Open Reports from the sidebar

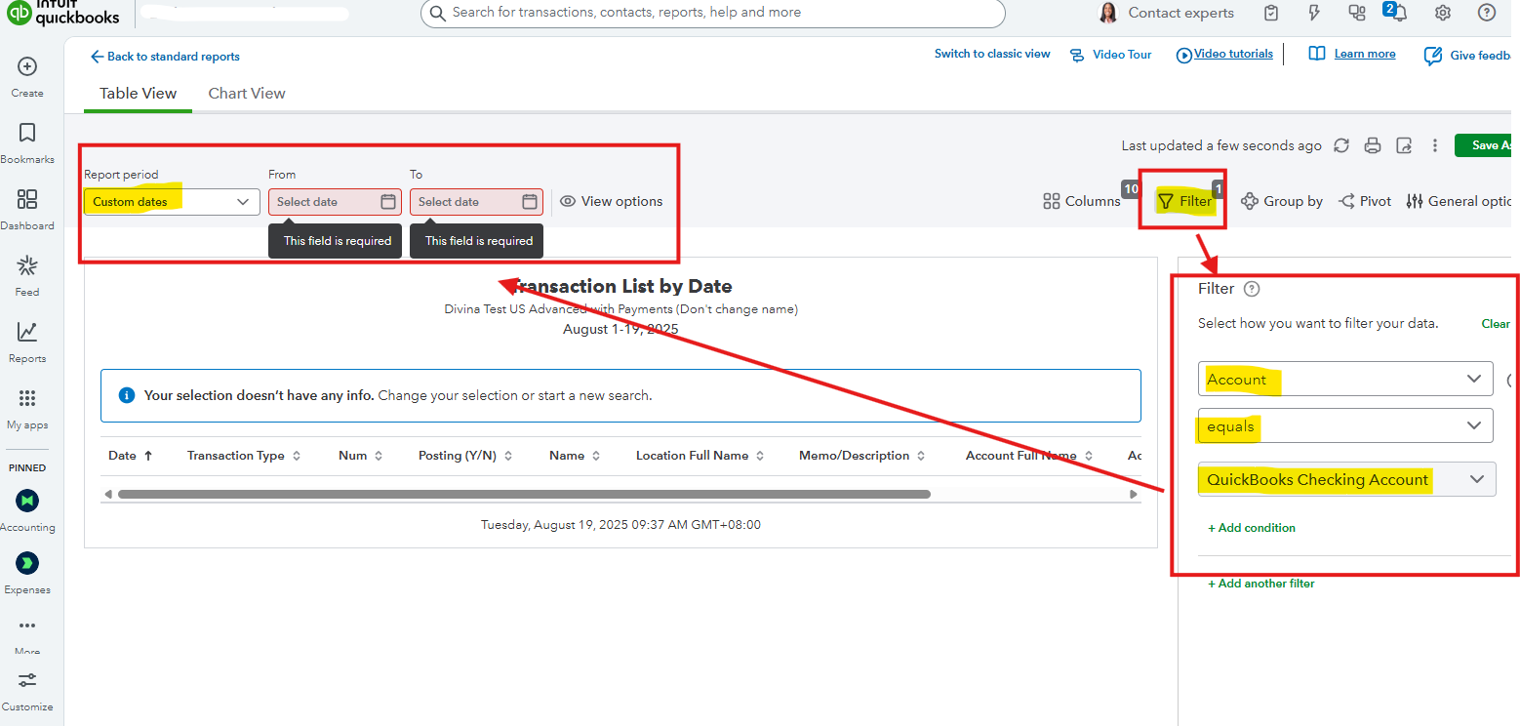coord(27,342)
